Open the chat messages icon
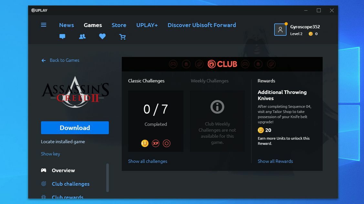This screenshot has width=364, height=204. click(x=62, y=37)
